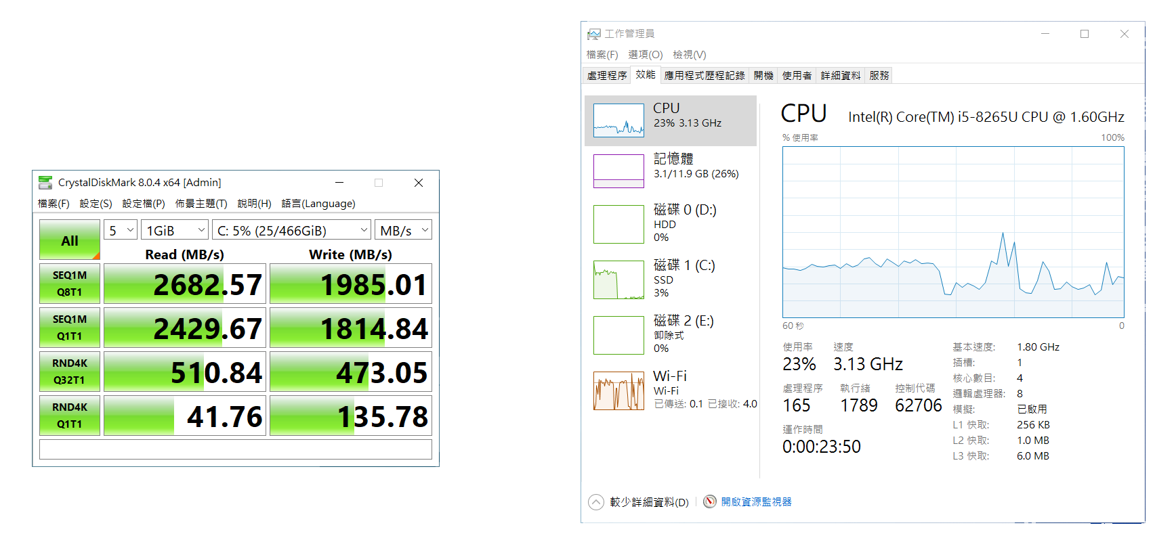
Task: Run the SEQ1M Q8T1 test
Action: pos(70,284)
